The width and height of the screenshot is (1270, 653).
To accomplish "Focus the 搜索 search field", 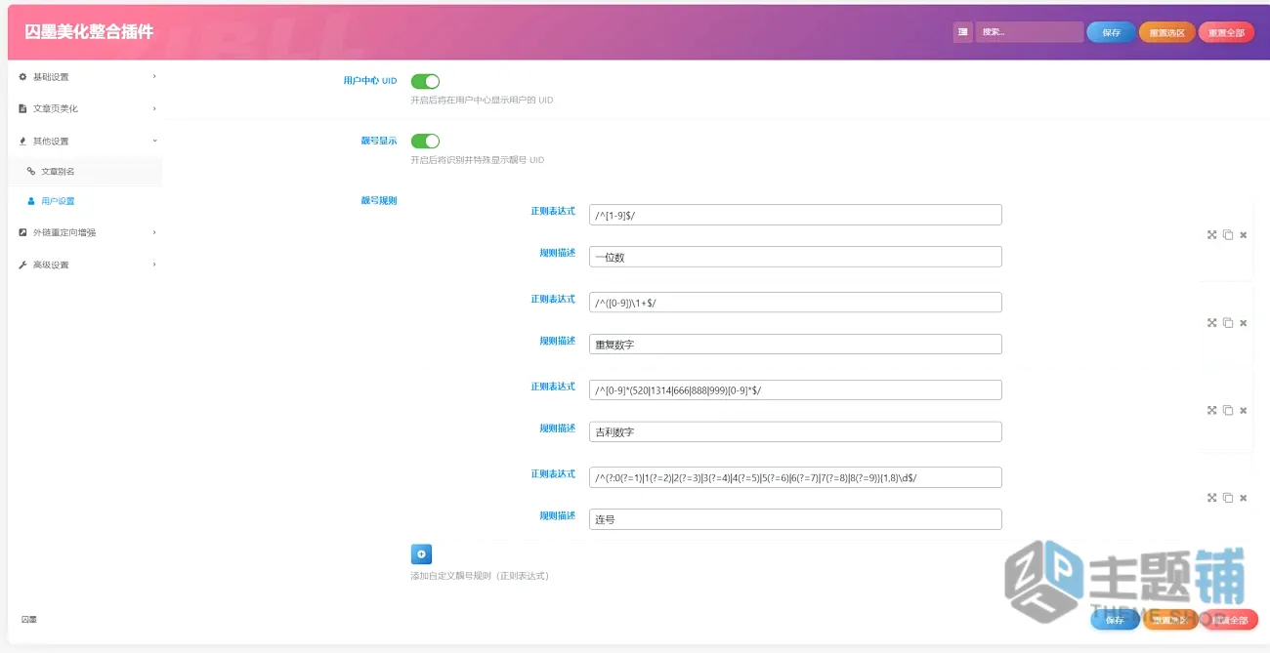I will [1030, 32].
